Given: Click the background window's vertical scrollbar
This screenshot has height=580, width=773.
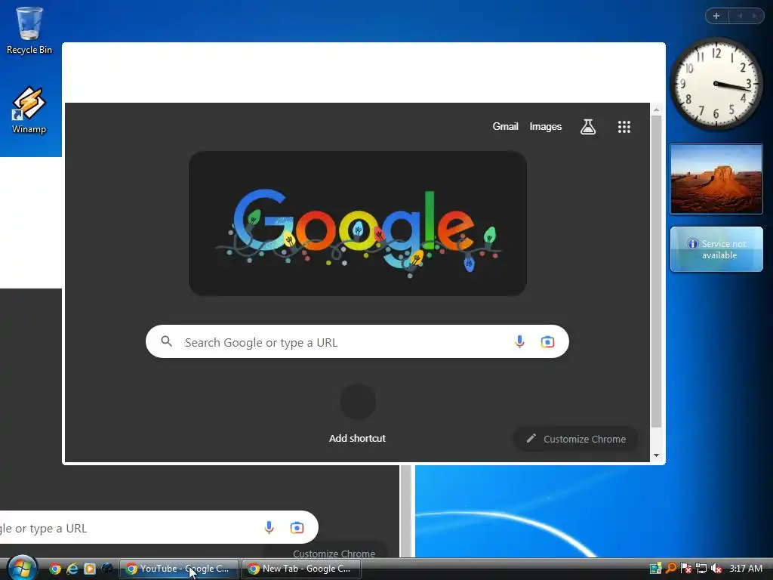Looking at the screenshot, I should (x=405, y=511).
